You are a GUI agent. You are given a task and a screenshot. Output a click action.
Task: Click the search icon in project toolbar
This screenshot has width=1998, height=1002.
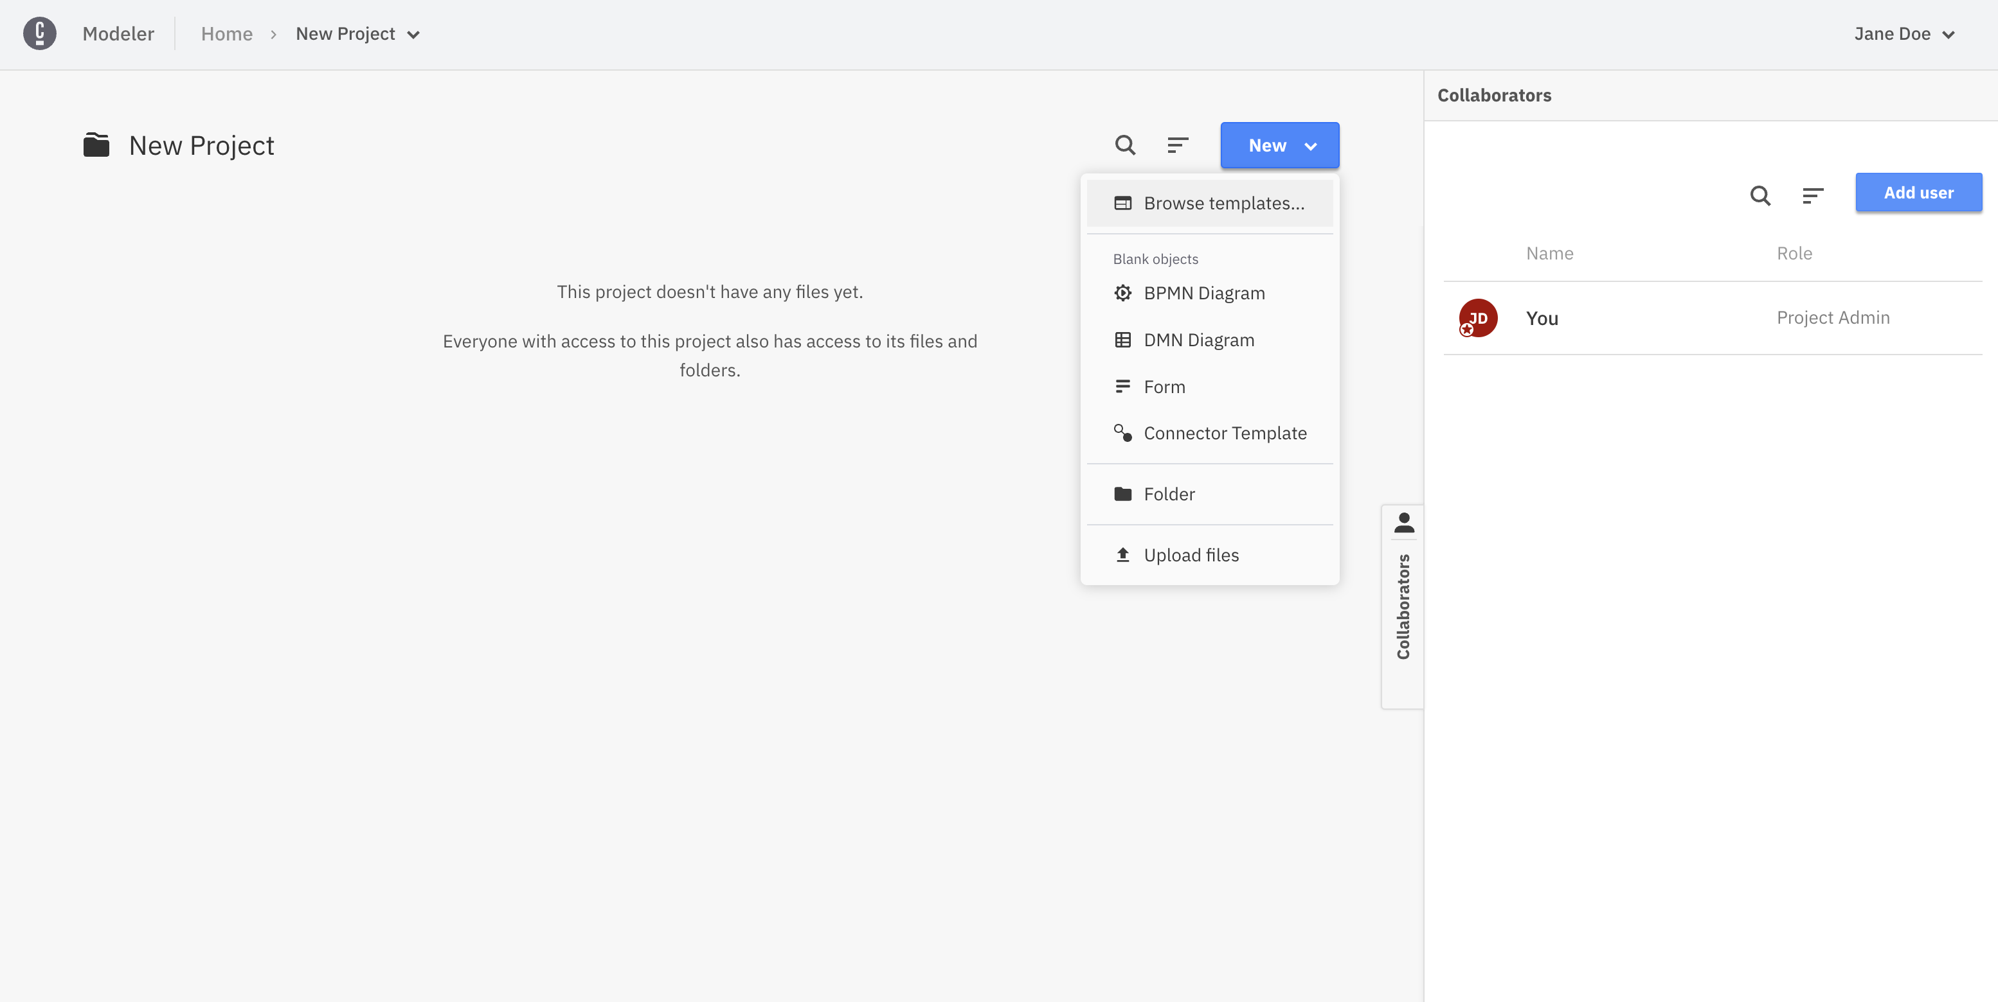1124,145
